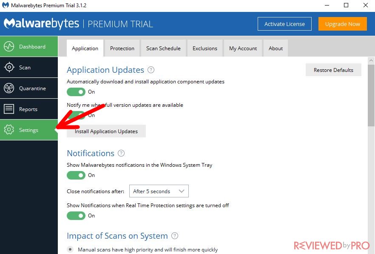375x254 pixels.
Task: Click the PREMIUM TRIAL header text
Action: coord(120,24)
